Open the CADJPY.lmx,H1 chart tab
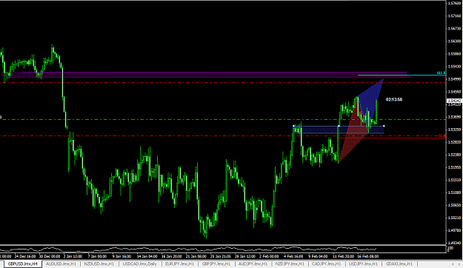The width and height of the screenshot is (463, 268). (326, 264)
